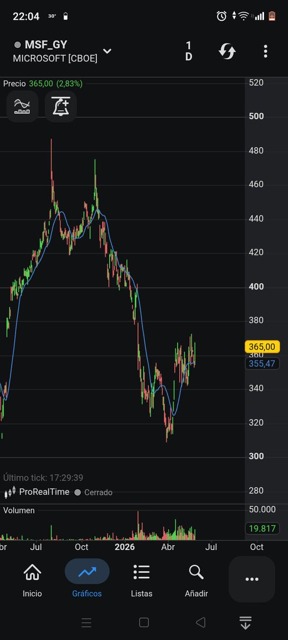Viewport: 288px width, 640px height.
Task: Select the Gráficos charts tab
Action: point(87,580)
